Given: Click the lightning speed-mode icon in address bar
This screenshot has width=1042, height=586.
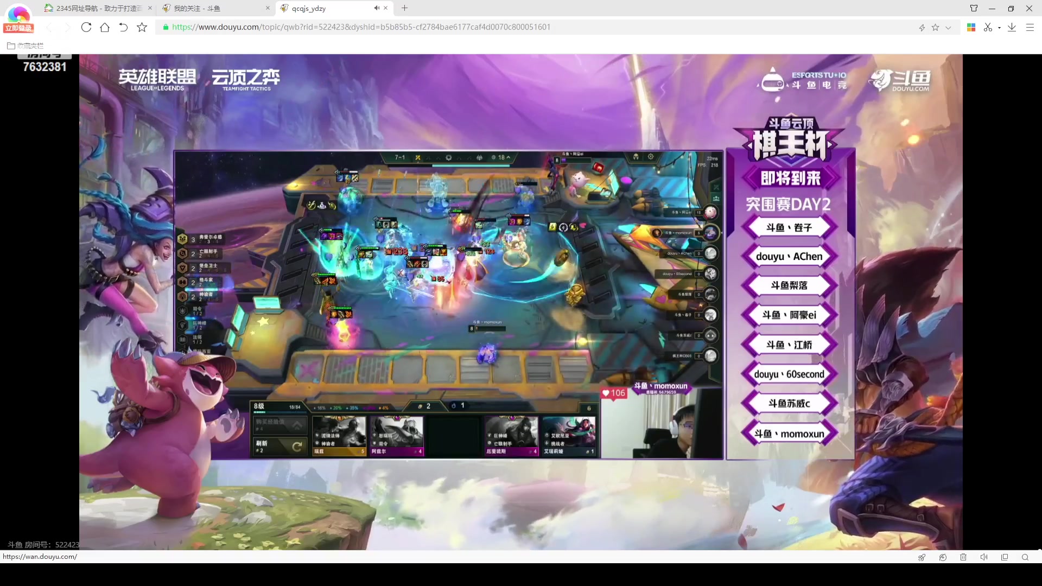Looking at the screenshot, I should pos(922,28).
